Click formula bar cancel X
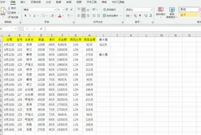This screenshot has width=201, height=135. coord(27,29)
